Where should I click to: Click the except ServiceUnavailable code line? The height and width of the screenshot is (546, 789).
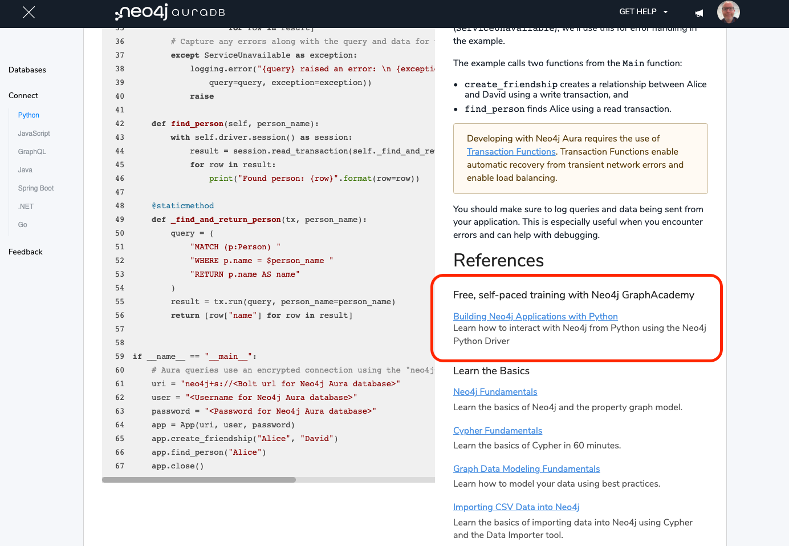[264, 55]
